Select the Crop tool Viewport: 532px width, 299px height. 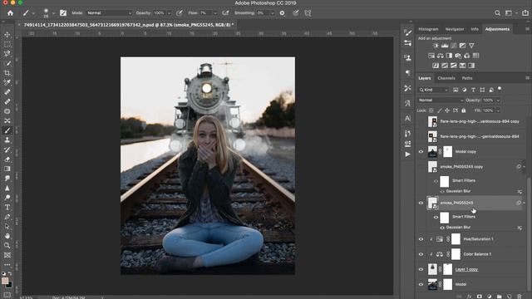pos(7,73)
